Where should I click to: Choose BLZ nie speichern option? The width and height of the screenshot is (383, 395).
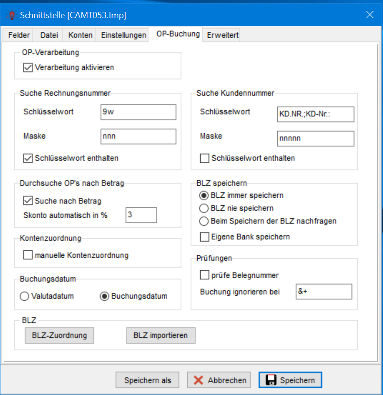tap(204, 208)
